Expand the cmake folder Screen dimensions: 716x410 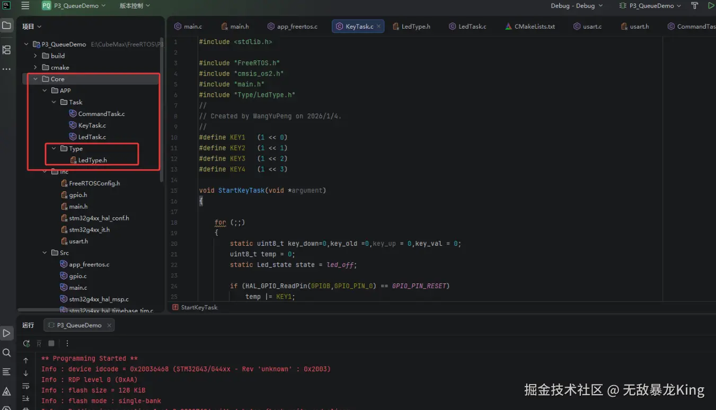[x=36, y=67]
